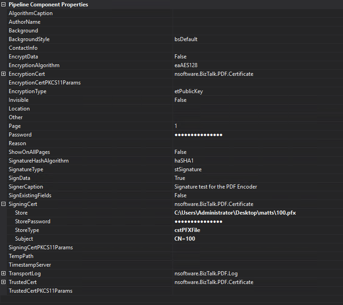Edit the SignerCaption text value
Image resolution: width=343 pixels, height=305 pixels.
(216, 187)
